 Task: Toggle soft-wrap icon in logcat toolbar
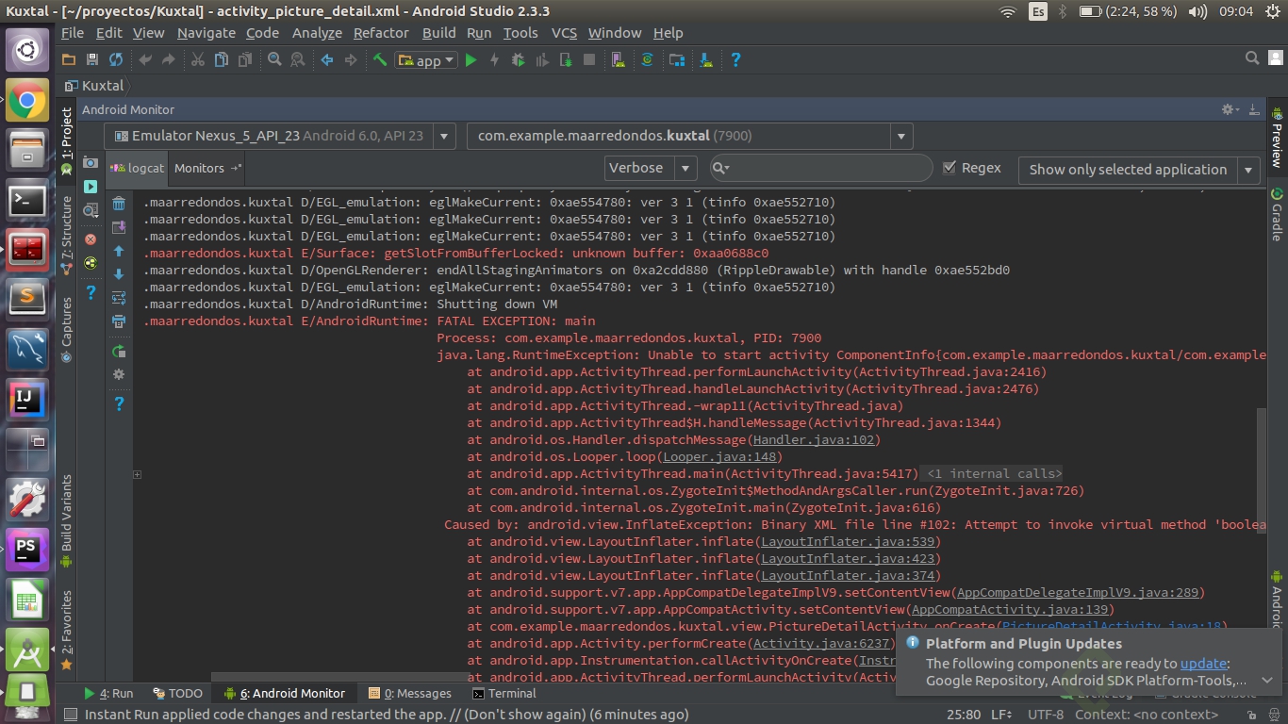click(x=119, y=298)
